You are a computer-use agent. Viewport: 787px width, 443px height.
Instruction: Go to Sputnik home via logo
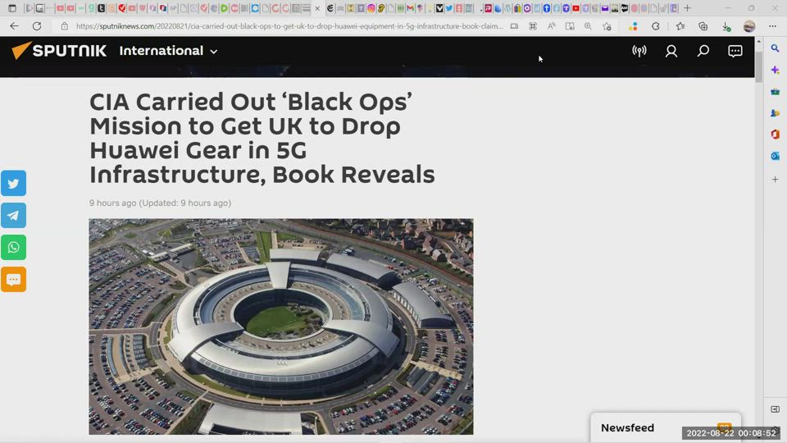tap(59, 50)
